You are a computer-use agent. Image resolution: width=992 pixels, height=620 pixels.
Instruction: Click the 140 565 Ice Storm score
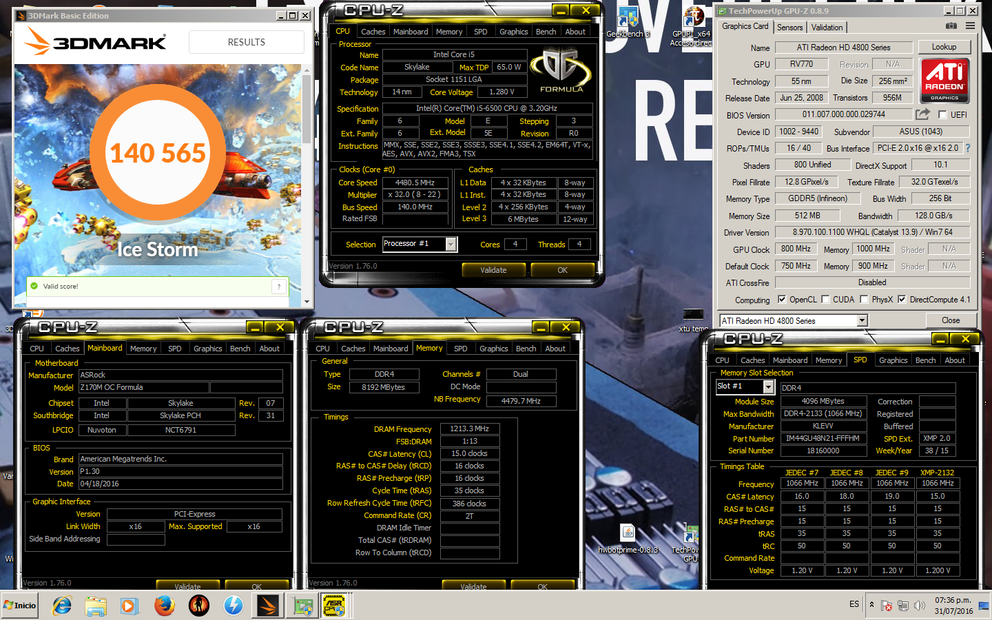[x=158, y=153]
